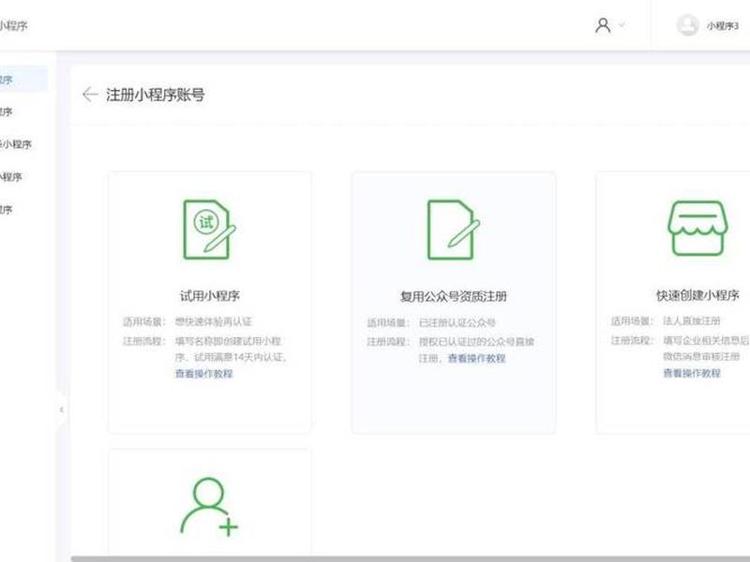750x562 pixels.
Task: Click the 想快速体验再认证 description text
Action: tap(214, 321)
